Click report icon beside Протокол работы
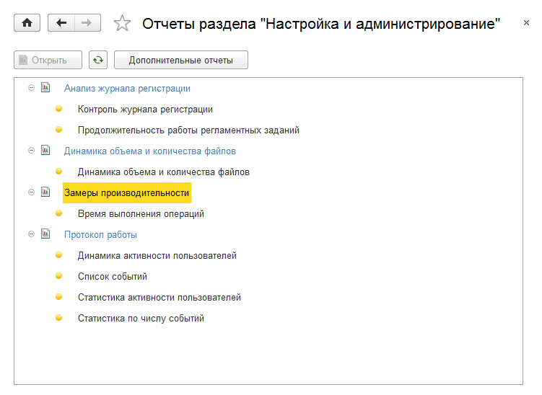The width and height of the screenshot is (542, 395). [45, 234]
